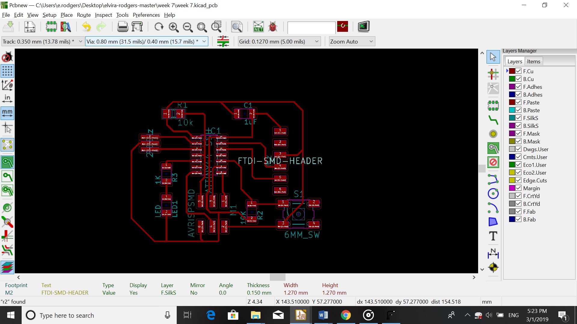Toggle Edge.Cuts layer checkbox
Screen dimensions: 577x324
point(518,180)
